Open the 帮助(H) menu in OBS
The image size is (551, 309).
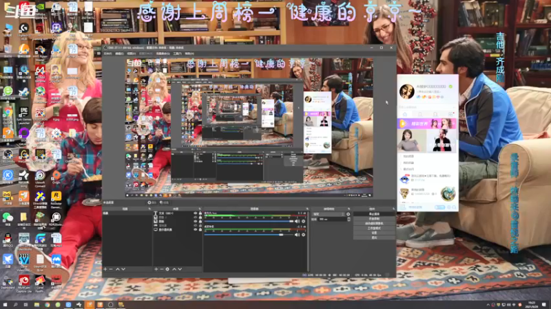(189, 54)
